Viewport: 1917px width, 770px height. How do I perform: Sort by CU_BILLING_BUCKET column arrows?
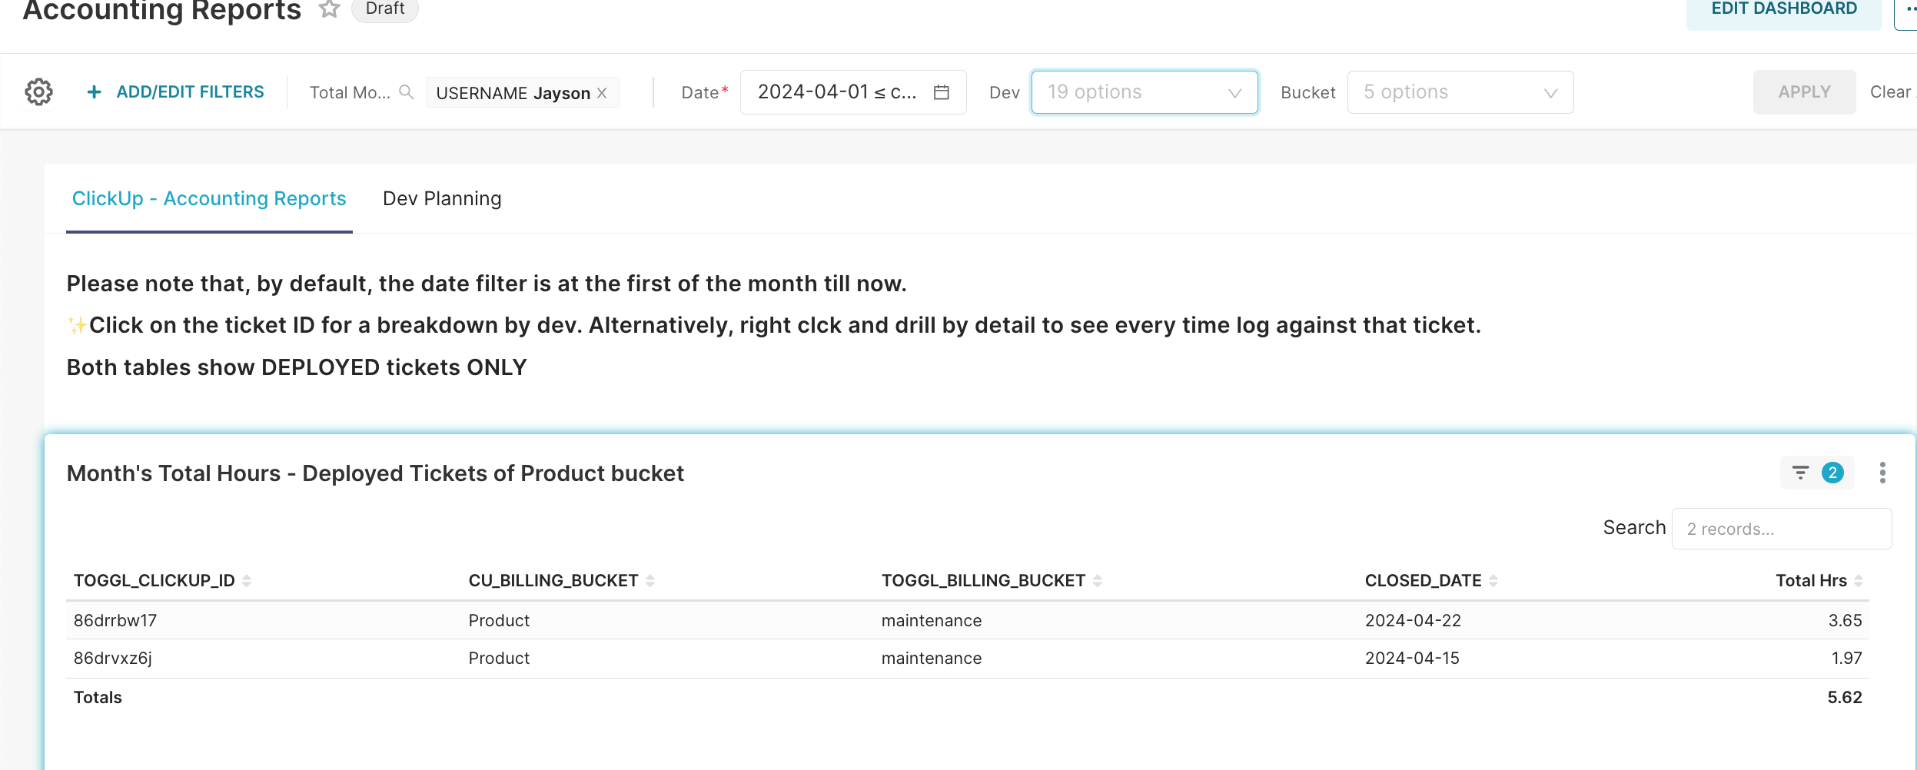pyautogui.click(x=650, y=581)
